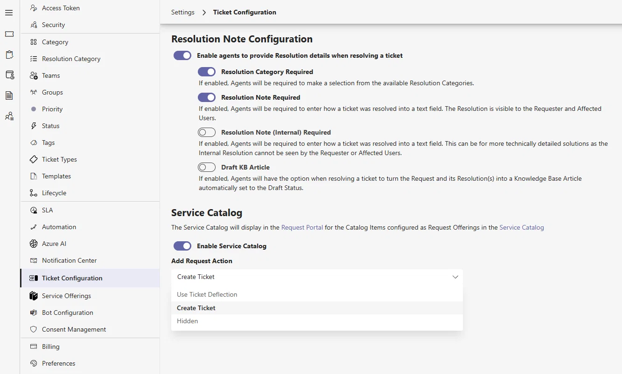Click the Access Token key icon
622x374 pixels.
pos(34,8)
